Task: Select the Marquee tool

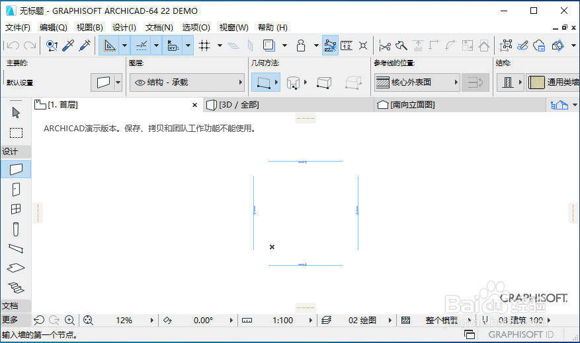Action: coord(16,133)
